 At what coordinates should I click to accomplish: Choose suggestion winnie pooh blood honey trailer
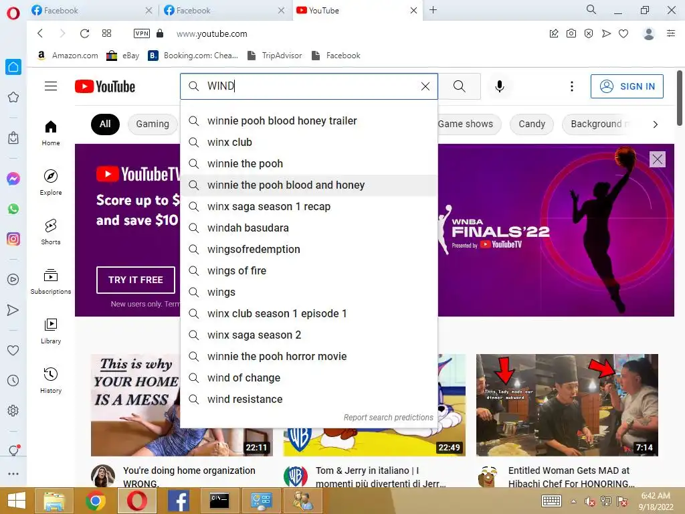(309, 120)
